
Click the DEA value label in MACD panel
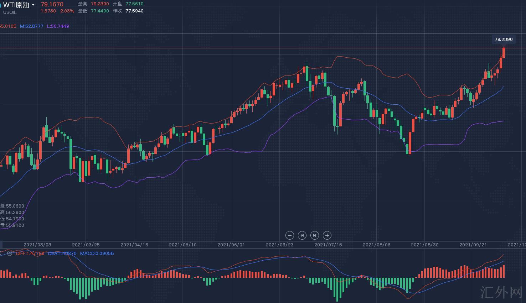coord(62,253)
